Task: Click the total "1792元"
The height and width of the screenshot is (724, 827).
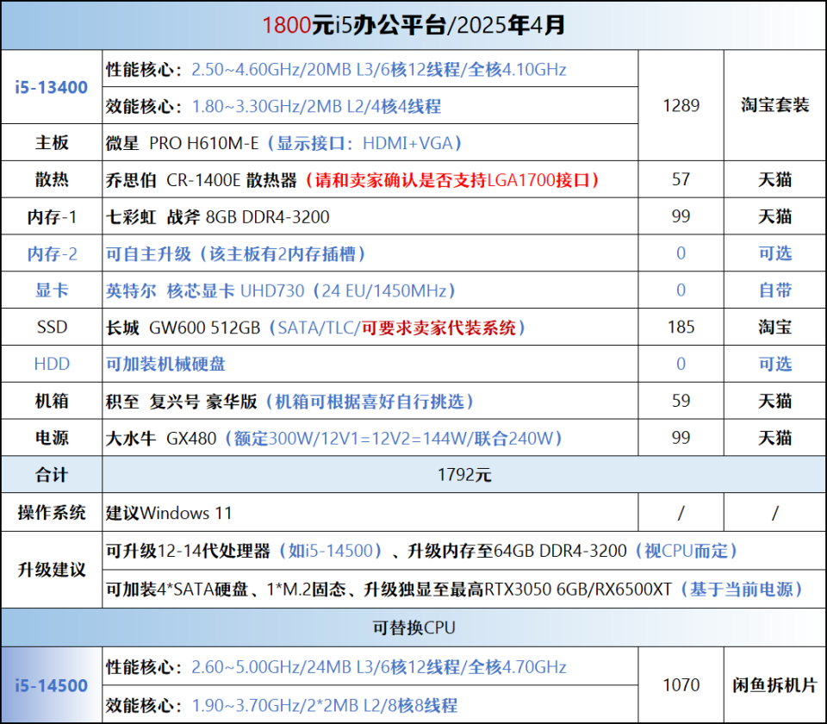Action: coord(464,475)
